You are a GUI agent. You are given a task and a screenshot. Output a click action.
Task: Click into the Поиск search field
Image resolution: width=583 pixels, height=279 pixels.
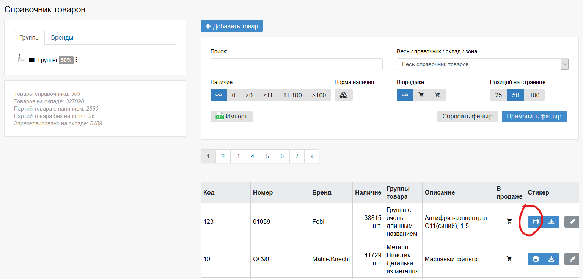pyautogui.click(x=296, y=64)
